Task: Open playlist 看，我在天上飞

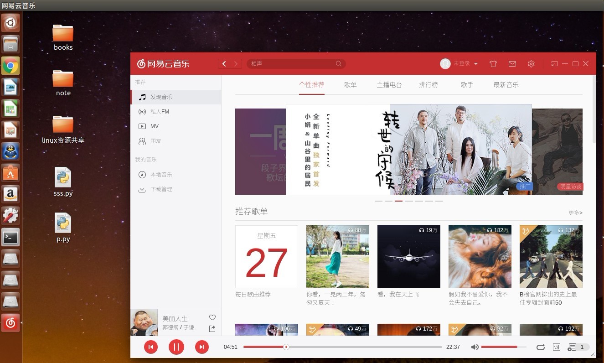Action: click(x=409, y=257)
